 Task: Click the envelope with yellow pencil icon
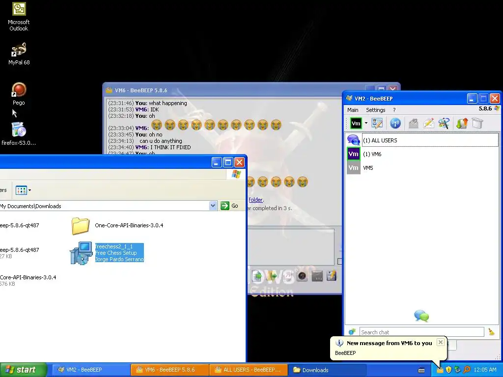[x=428, y=123]
